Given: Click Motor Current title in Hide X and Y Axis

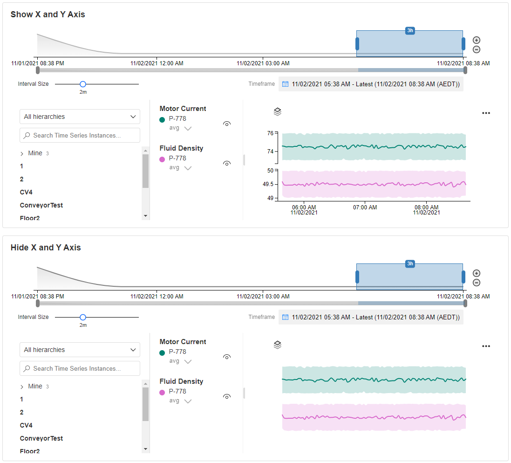Looking at the screenshot, I should 183,342.
